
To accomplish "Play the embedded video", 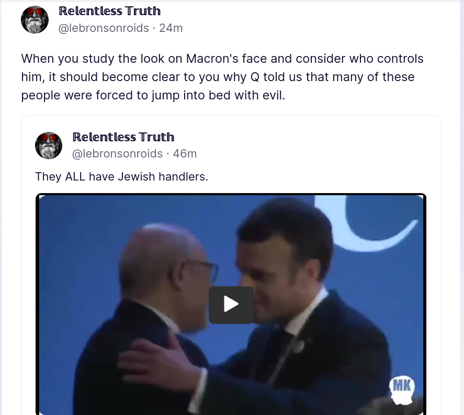I will [x=231, y=305].
